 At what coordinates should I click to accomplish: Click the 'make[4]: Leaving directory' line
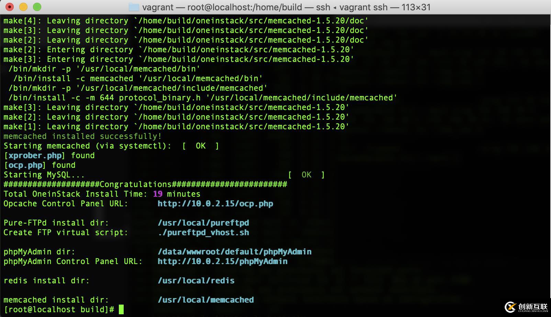pos(186,21)
